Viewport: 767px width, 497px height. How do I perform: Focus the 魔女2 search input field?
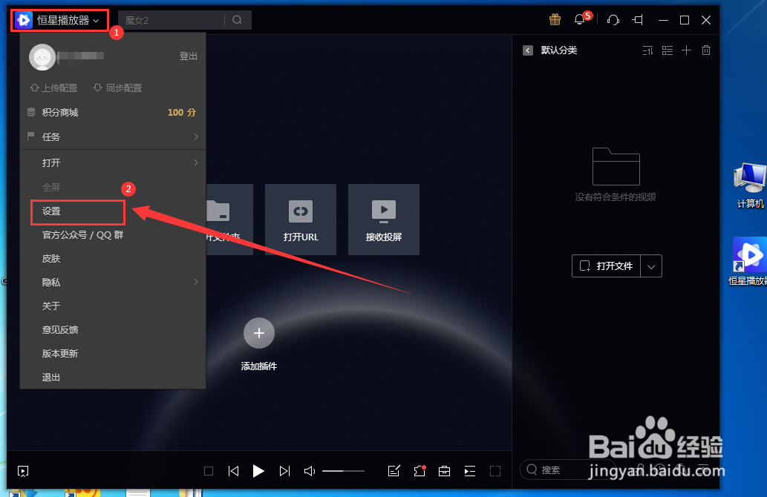click(x=172, y=20)
